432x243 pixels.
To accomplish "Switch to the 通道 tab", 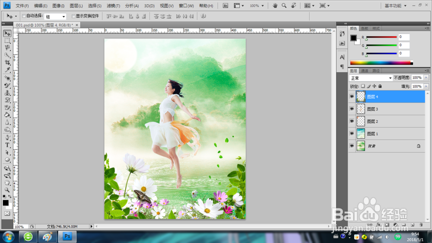I will (x=365, y=71).
